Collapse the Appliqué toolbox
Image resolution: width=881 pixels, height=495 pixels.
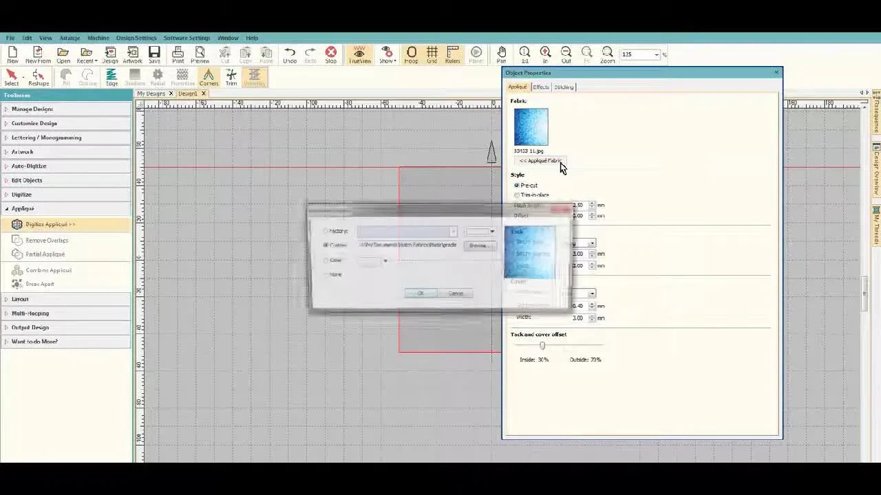point(66,208)
